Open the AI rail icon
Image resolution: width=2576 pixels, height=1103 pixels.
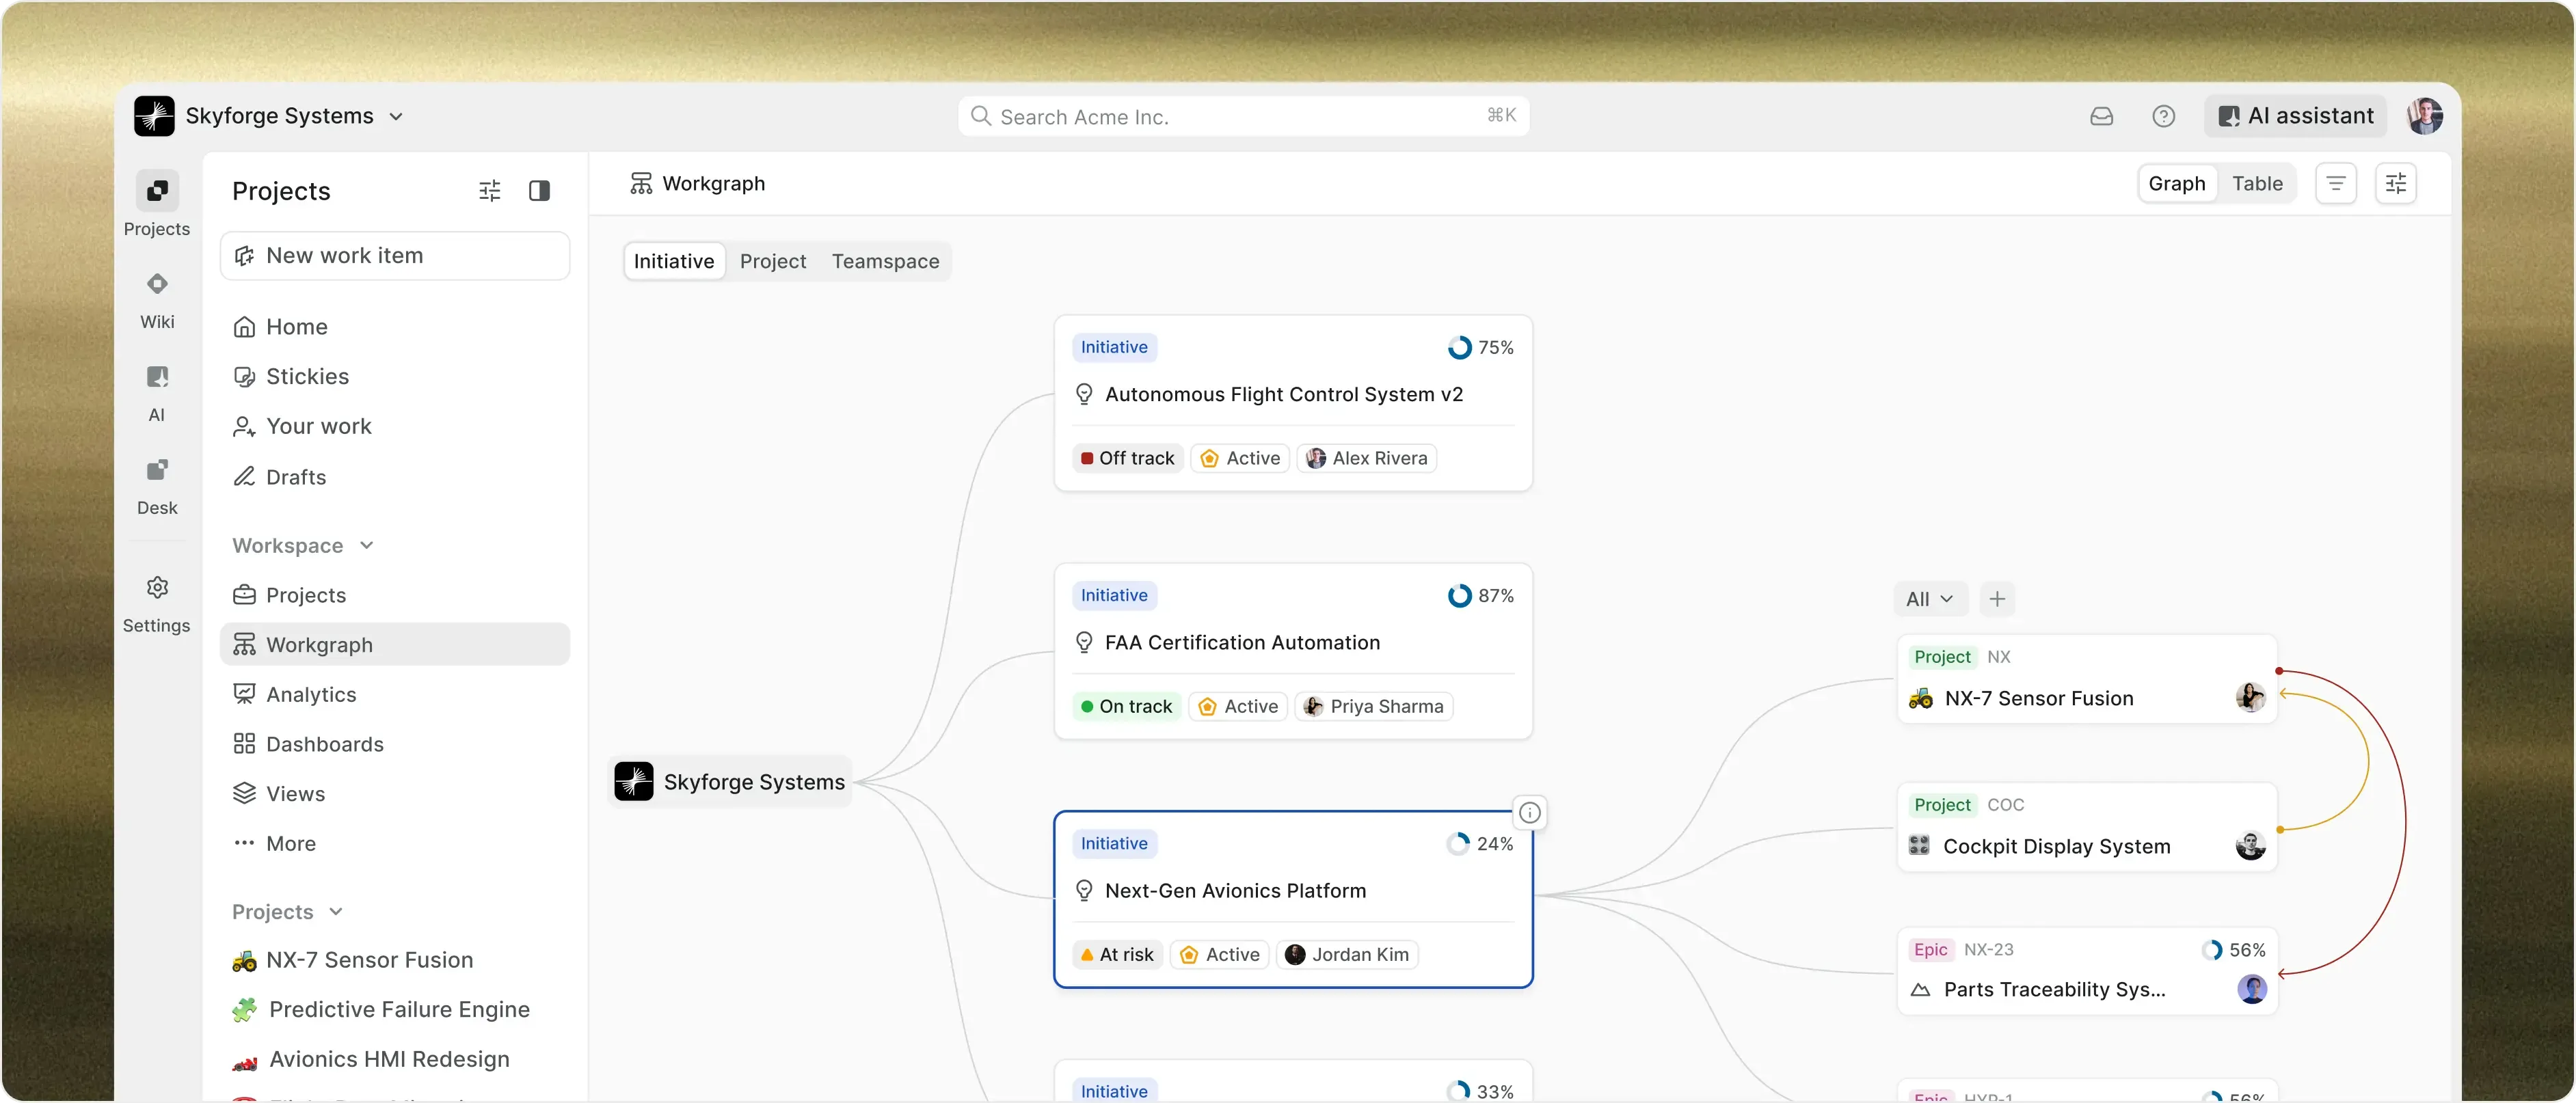click(x=157, y=377)
